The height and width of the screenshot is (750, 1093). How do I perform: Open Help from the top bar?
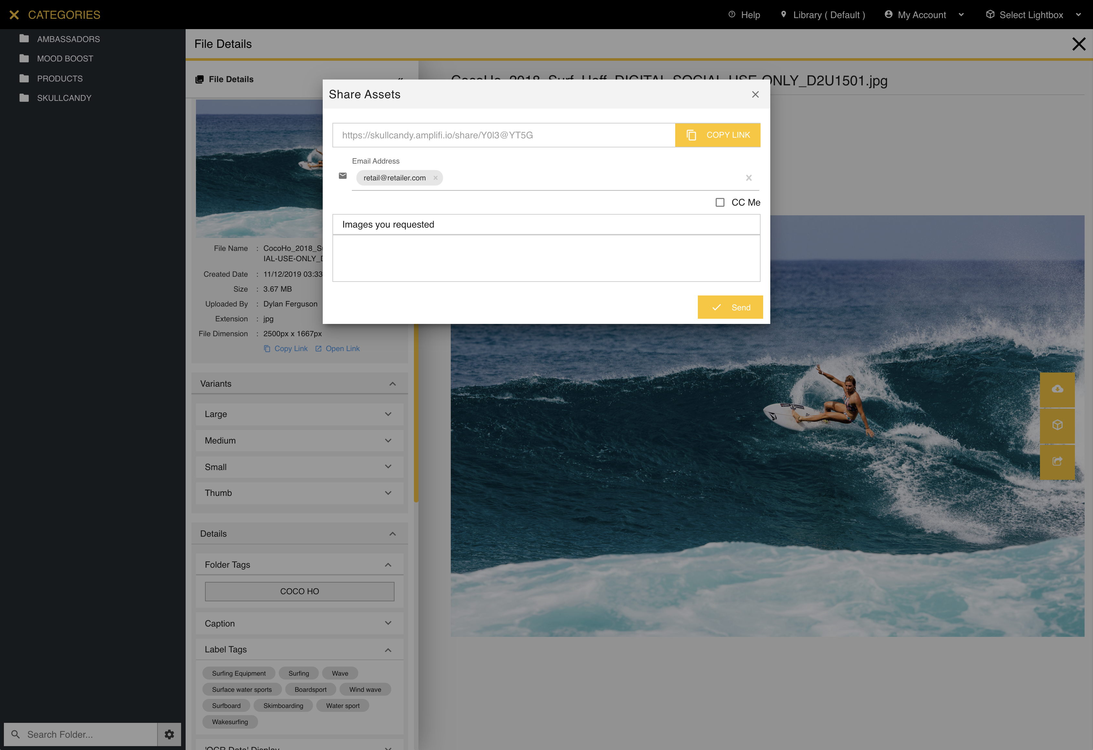tap(744, 15)
